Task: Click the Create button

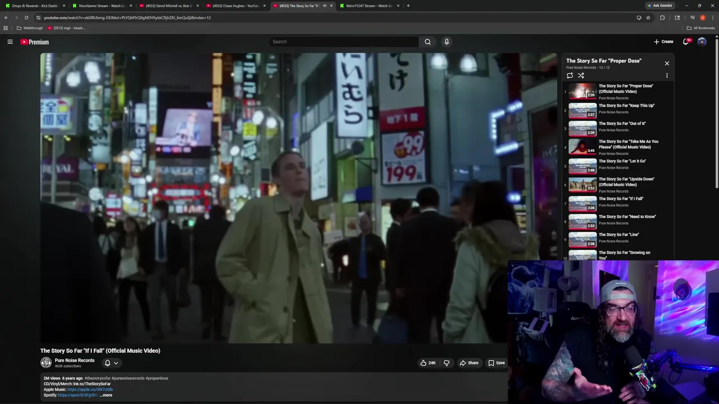Action: click(x=663, y=42)
